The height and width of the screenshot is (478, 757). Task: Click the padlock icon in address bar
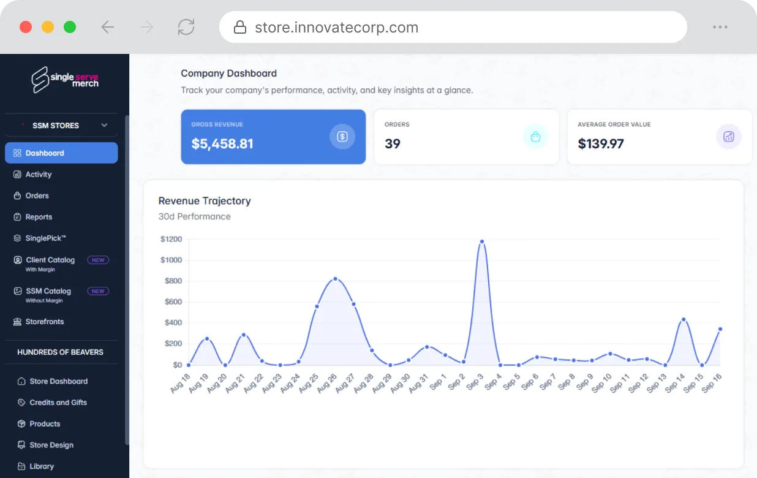240,28
